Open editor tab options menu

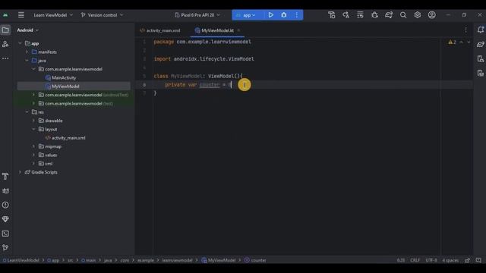coord(465,30)
